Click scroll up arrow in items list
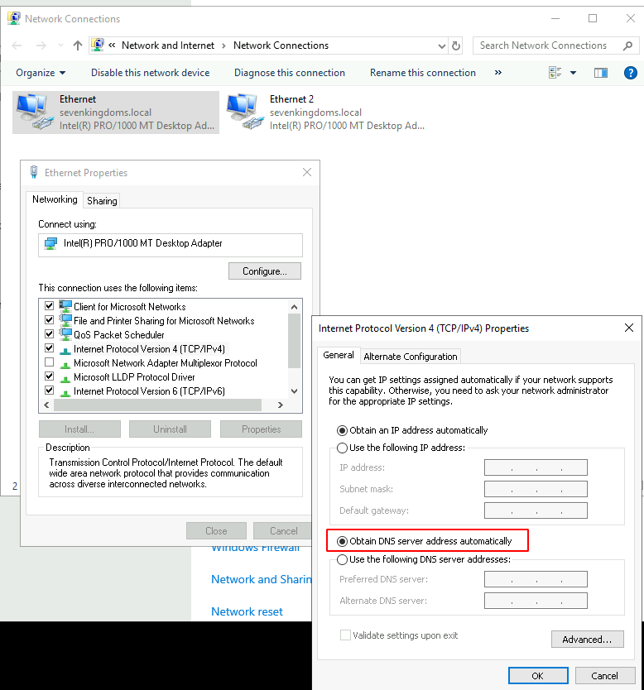644x690 pixels. 294,307
